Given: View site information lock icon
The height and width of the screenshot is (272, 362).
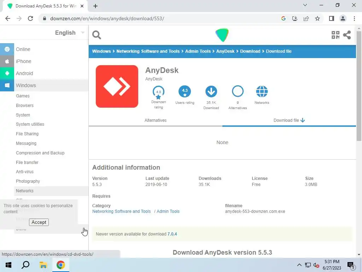Looking at the screenshot, I should click(x=45, y=18).
